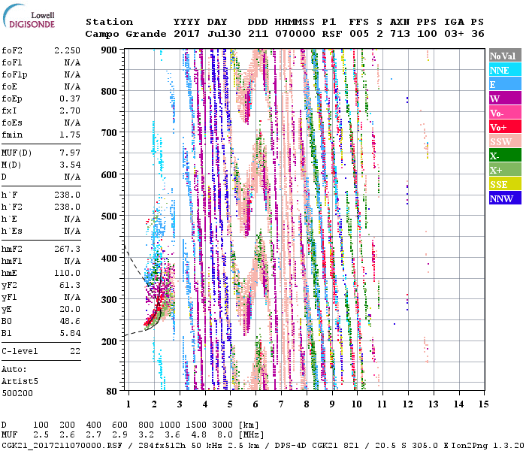Pick the Vo+ red legend entry

(x=504, y=127)
